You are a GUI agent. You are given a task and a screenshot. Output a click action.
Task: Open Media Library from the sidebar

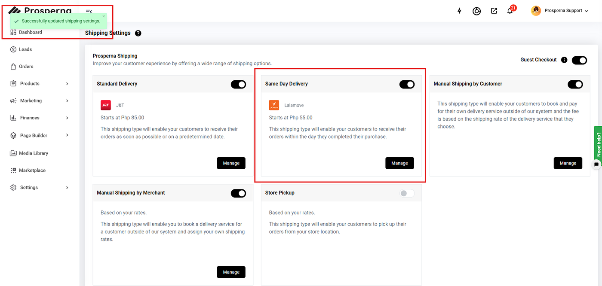[33, 153]
